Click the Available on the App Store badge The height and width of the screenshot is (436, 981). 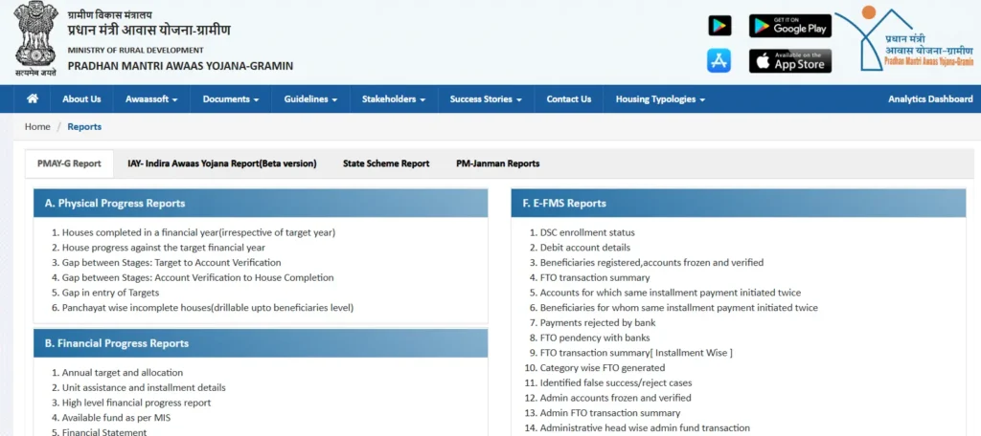pos(790,60)
